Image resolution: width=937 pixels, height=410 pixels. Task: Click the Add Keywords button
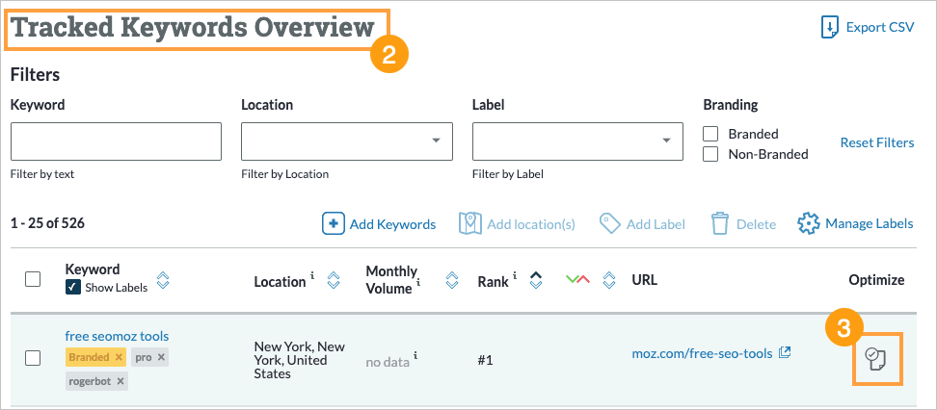[379, 224]
